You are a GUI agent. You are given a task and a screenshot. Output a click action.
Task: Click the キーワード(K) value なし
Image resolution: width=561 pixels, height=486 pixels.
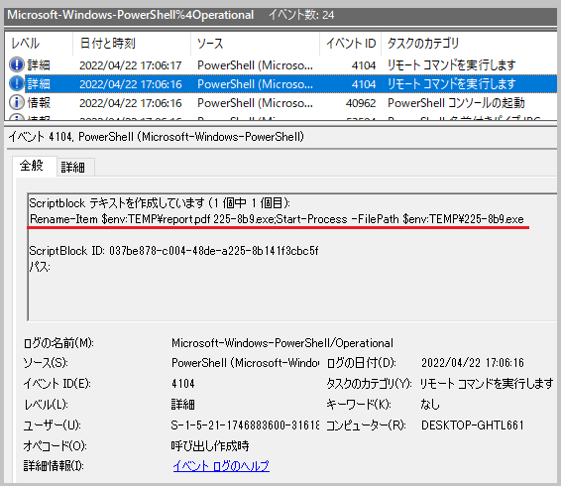(x=430, y=405)
